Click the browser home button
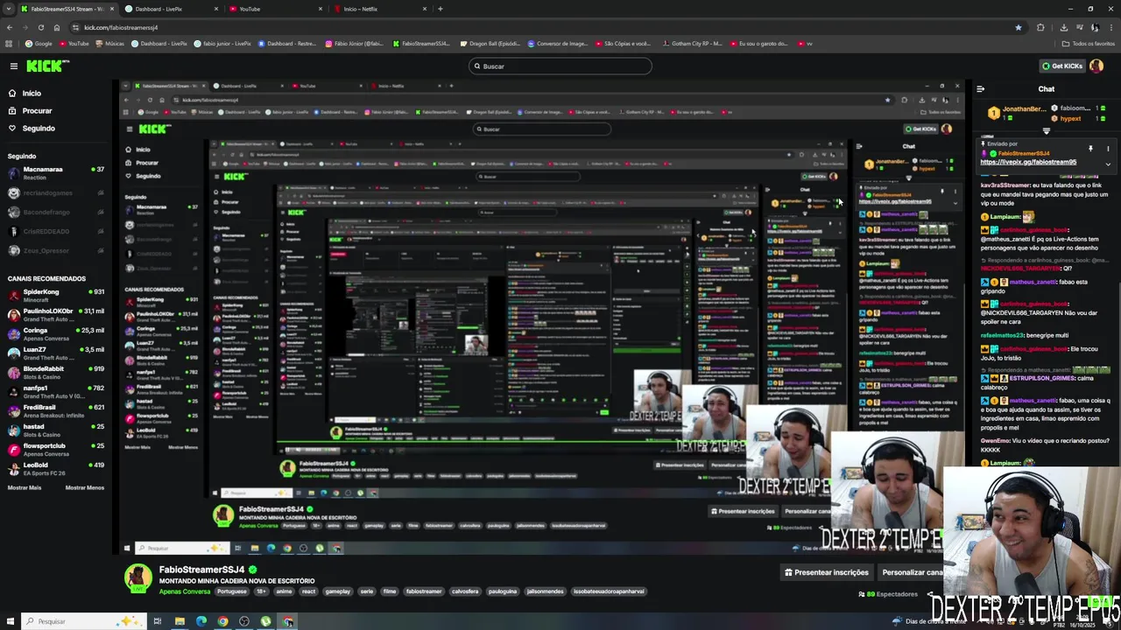Screen dimensions: 1121x630 point(57,27)
